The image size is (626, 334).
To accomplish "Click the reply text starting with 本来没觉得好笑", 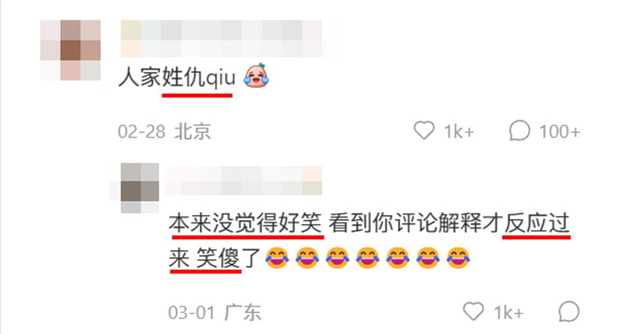I will click(369, 241).
